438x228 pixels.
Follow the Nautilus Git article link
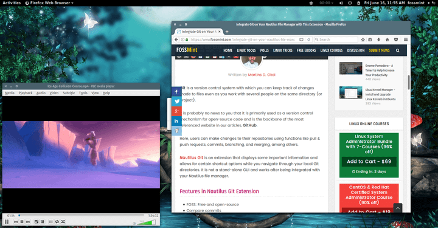coord(191,157)
